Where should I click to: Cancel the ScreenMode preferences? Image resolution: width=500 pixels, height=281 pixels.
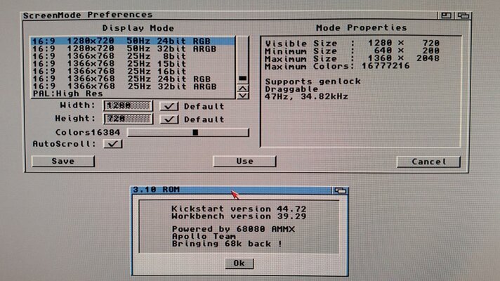(x=428, y=162)
